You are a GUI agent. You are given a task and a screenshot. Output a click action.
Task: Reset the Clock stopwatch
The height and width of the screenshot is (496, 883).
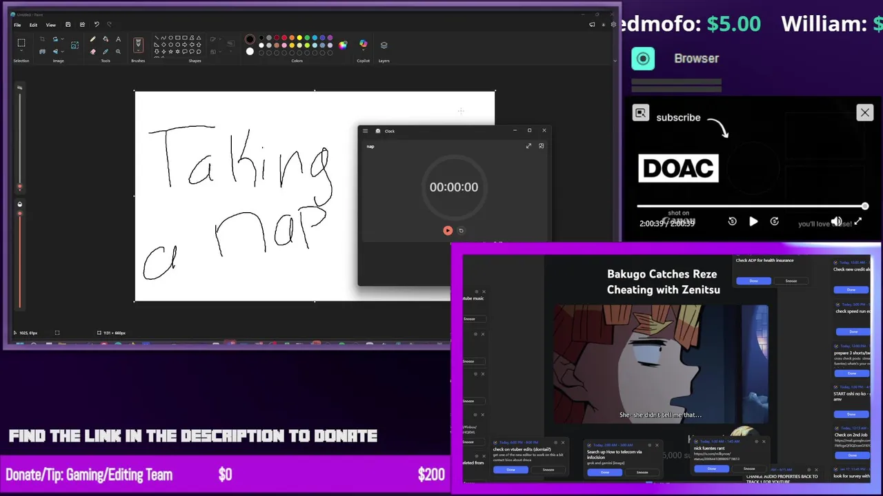click(x=462, y=231)
